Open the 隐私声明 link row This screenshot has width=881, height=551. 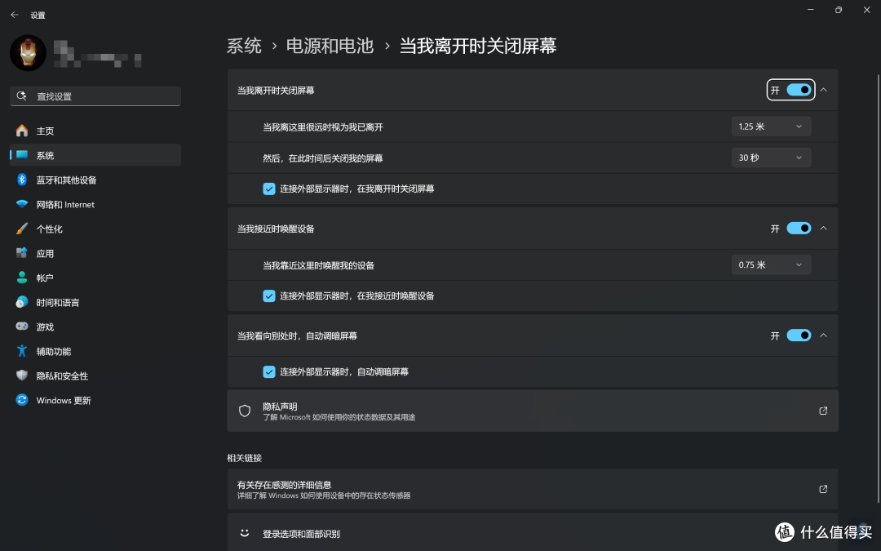[x=533, y=411]
